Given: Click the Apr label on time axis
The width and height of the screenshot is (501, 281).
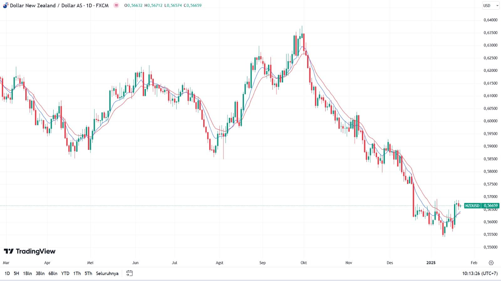Looking at the screenshot, I should click(x=47, y=263).
